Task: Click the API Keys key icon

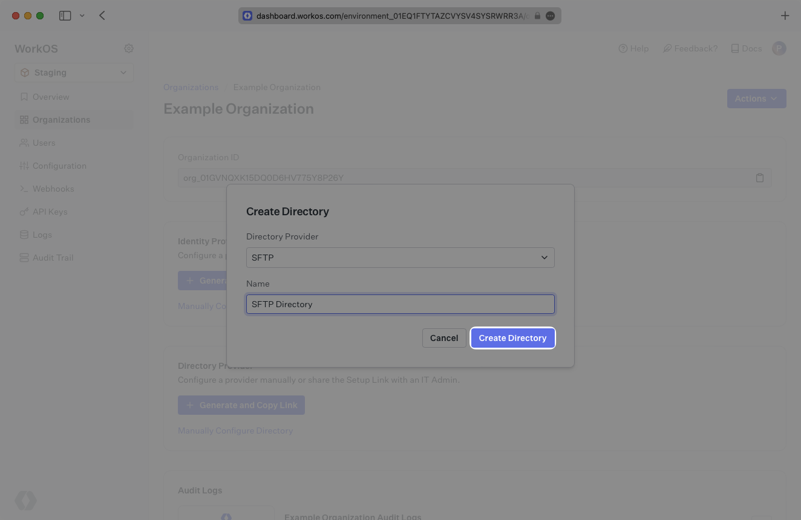Action: [24, 212]
